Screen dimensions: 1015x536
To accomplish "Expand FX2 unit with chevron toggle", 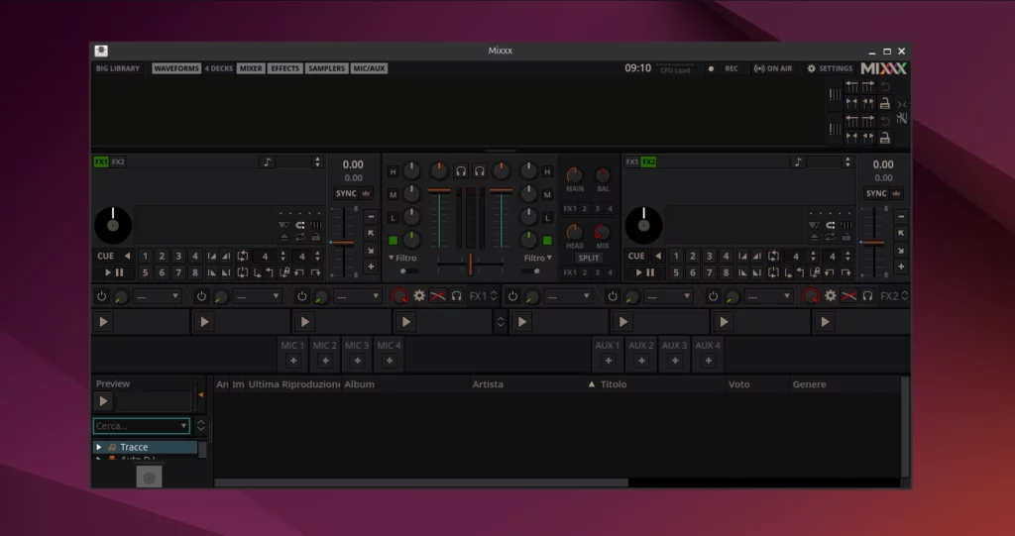I will tap(904, 296).
